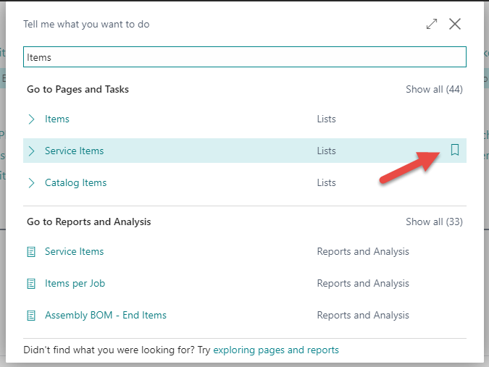Open the Service Items report
The height and width of the screenshot is (367, 489).
pos(74,251)
